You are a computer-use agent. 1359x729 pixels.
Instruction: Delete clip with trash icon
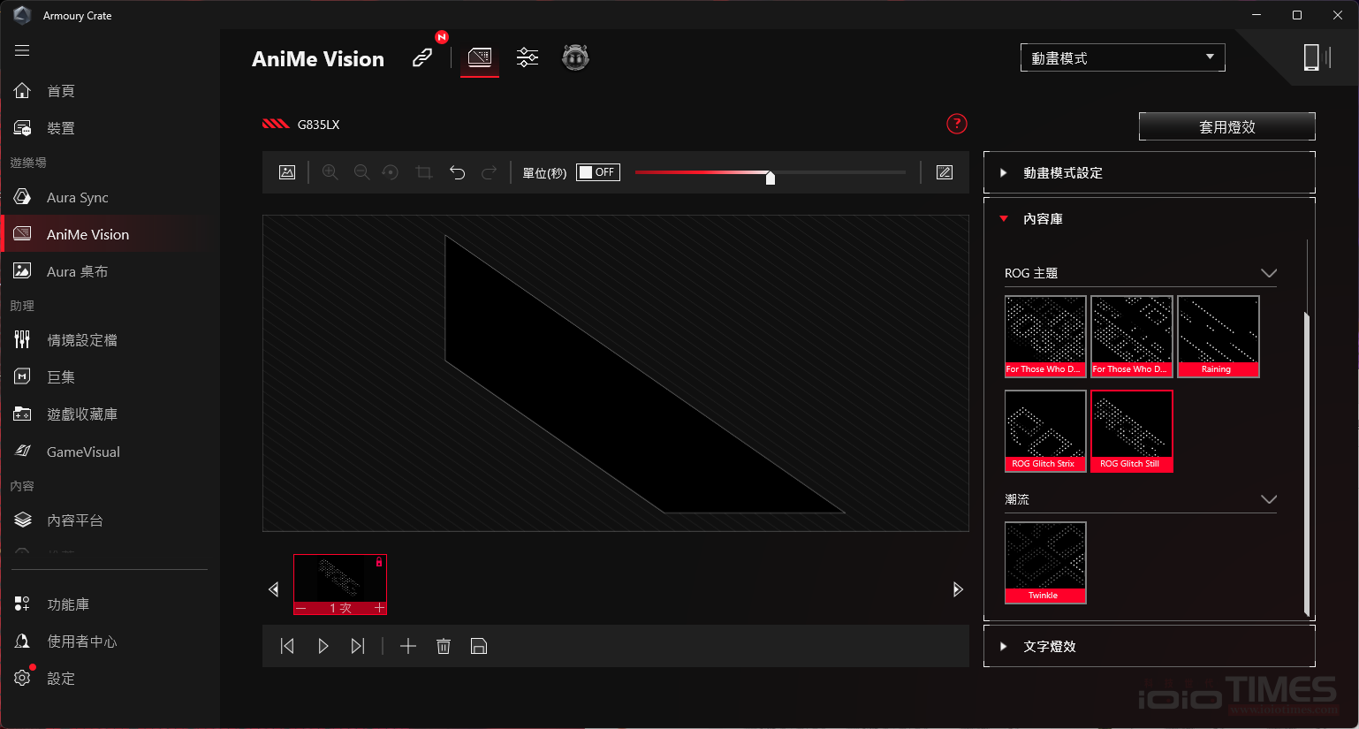[444, 646]
